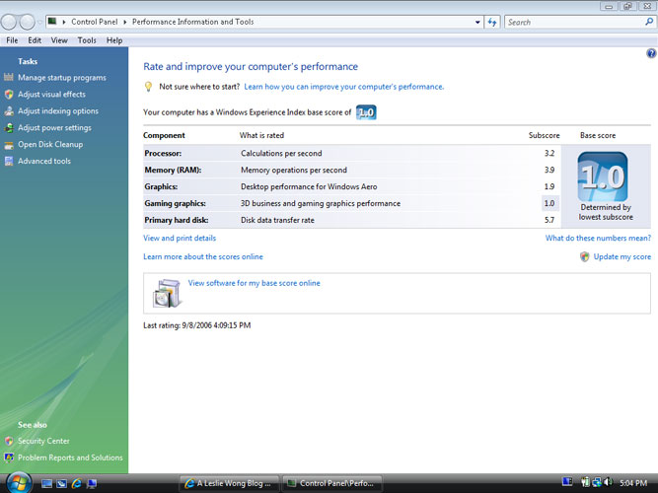Click the Adjust indexing options icon

coord(9,111)
